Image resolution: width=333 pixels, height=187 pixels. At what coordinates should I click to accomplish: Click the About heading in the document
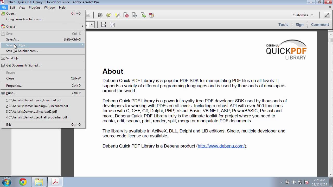[113, 71]
